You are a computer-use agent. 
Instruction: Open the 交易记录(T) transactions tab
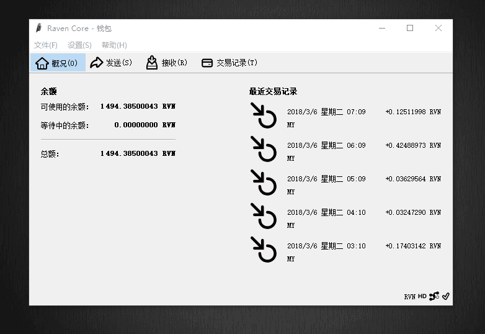click(229, 63)
